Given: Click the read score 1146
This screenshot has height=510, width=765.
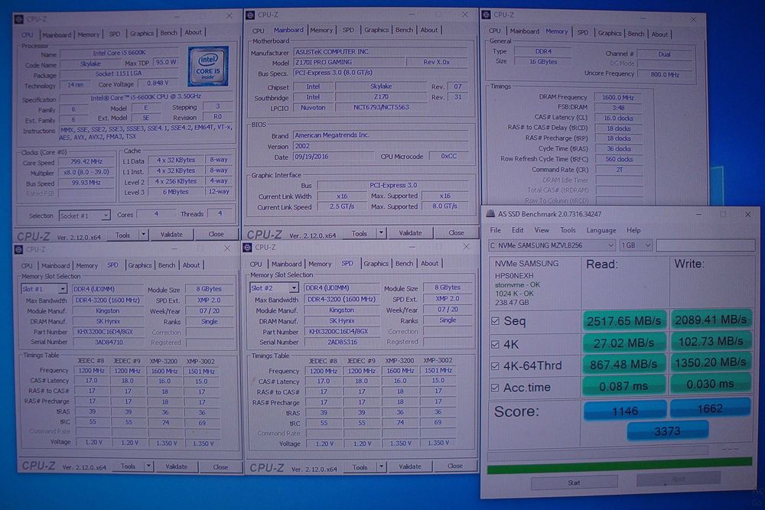Looking at the screenshot, I should [625, 411].
